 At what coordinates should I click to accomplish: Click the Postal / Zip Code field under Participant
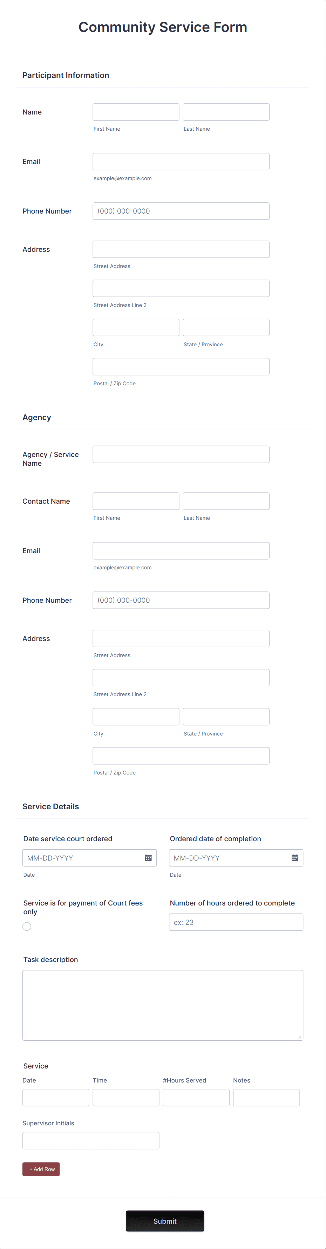(x=181, y=366)
